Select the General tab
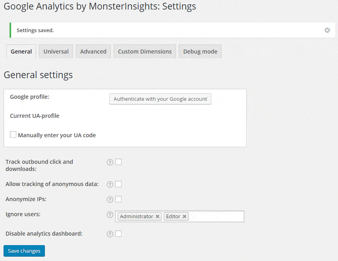Screen dimensions: 338x261 coord(21,52)
